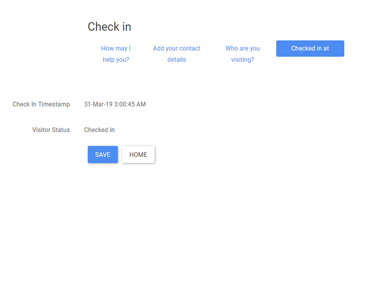This screenshot has width=380, height=285.
Task: Jump back to the contact details step link
Action: 177,54
